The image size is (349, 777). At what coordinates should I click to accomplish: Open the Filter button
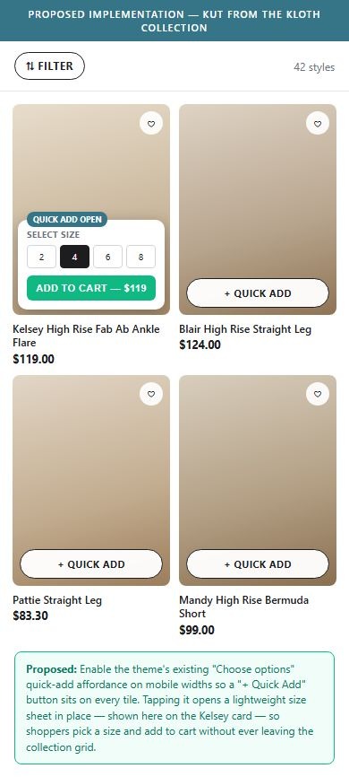[49, 65]
